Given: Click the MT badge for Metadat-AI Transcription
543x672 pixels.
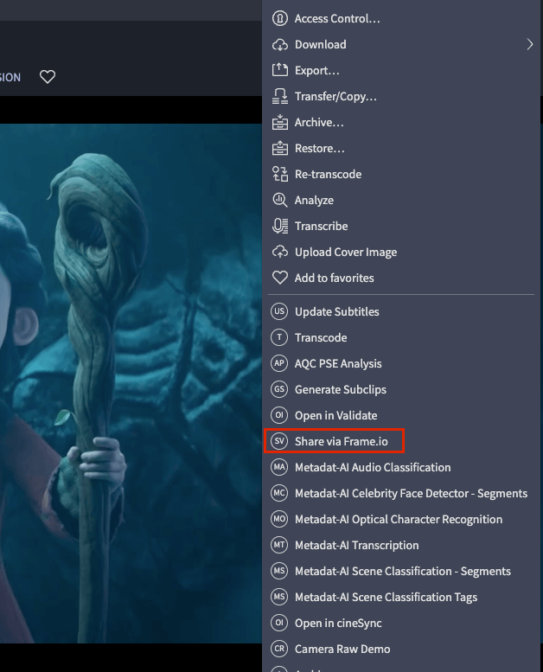Looking at the screenshot, I should pyautogui.click(x=279, y=545).
